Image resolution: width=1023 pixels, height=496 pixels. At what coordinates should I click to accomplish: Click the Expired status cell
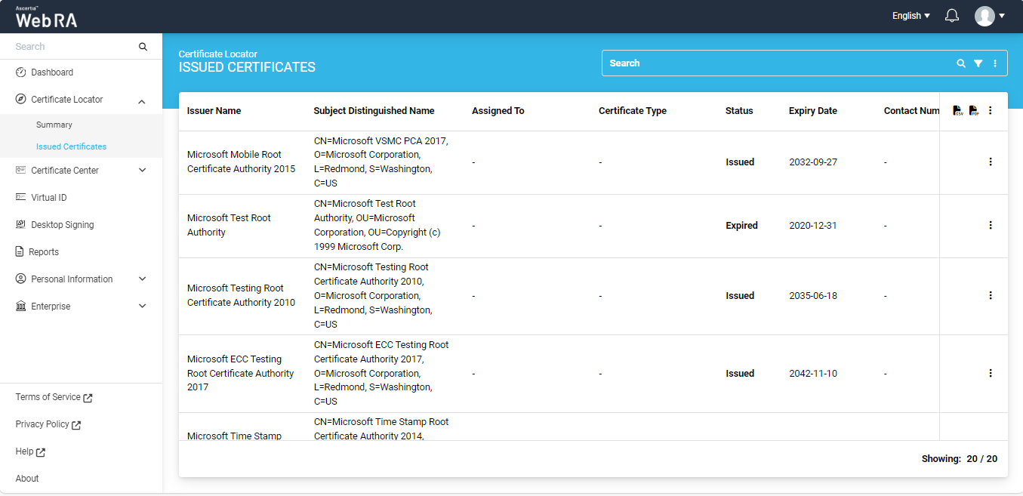(x=741, y=226)
